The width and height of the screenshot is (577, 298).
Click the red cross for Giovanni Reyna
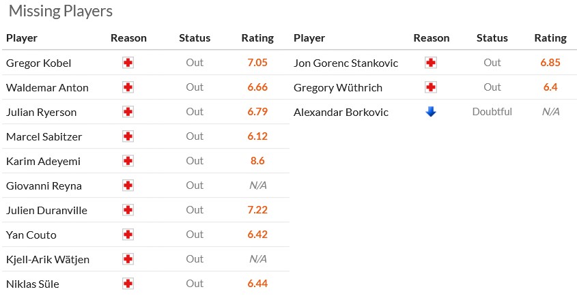point(128,185)
